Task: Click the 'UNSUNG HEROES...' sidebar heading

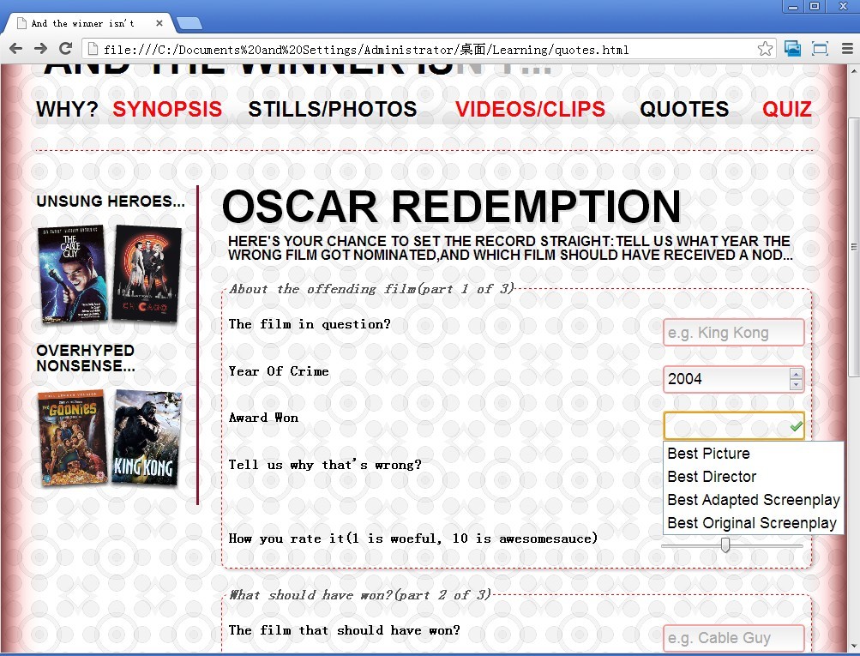Action: coord(111,202)
